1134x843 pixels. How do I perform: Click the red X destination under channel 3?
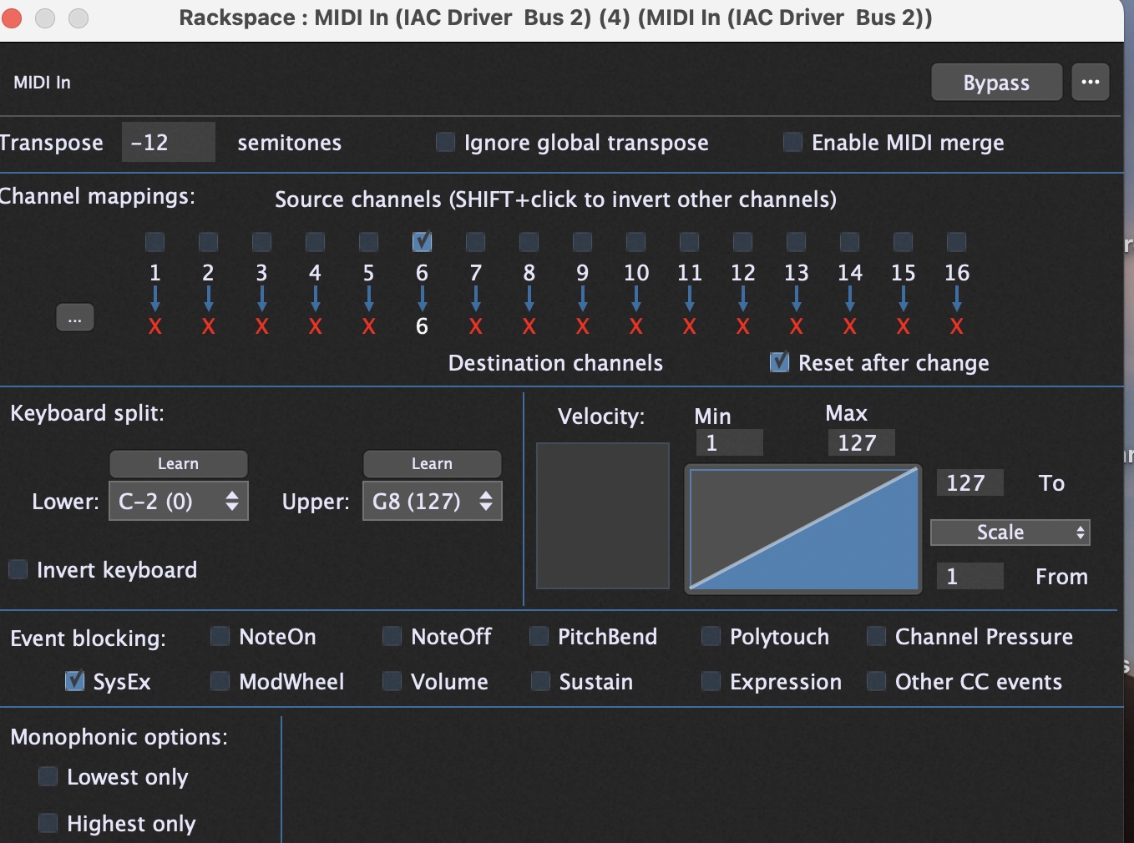pos(262,326)
